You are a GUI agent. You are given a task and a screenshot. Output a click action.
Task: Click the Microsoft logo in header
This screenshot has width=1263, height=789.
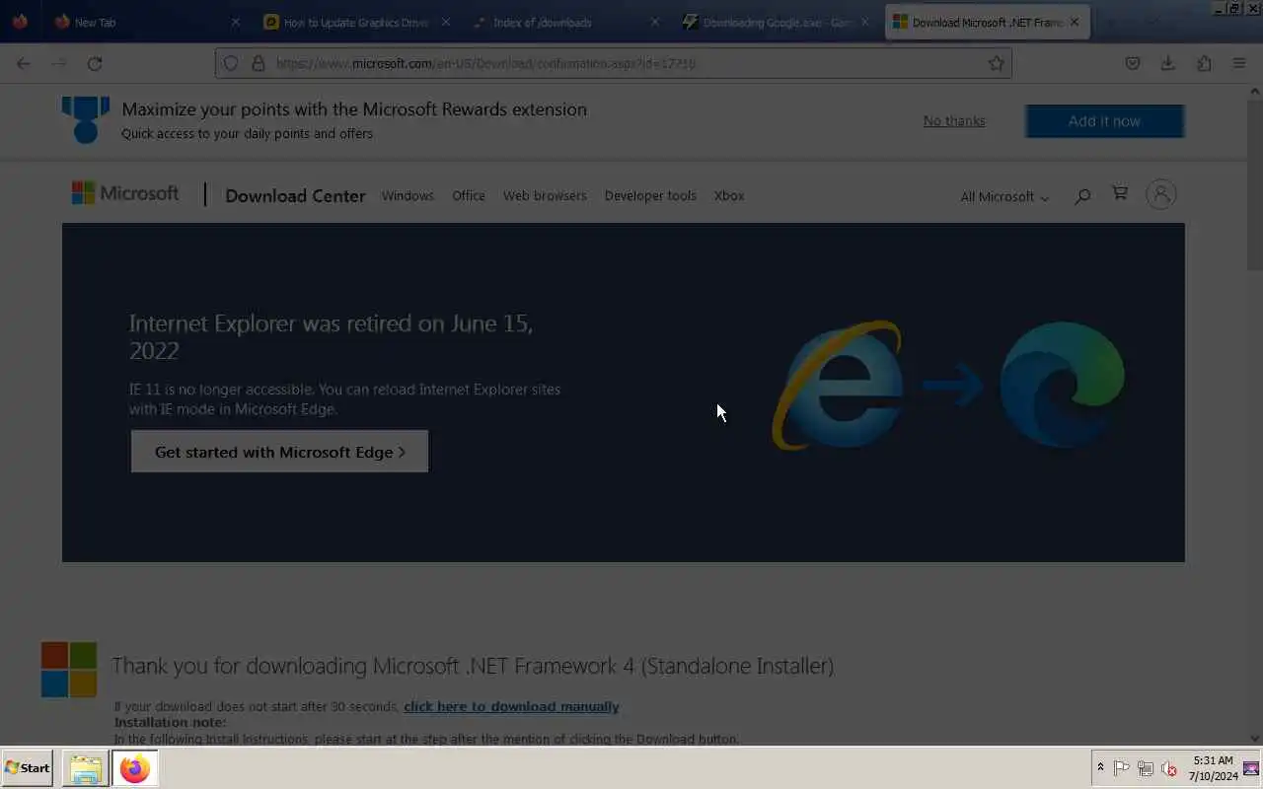pos(125,193)
